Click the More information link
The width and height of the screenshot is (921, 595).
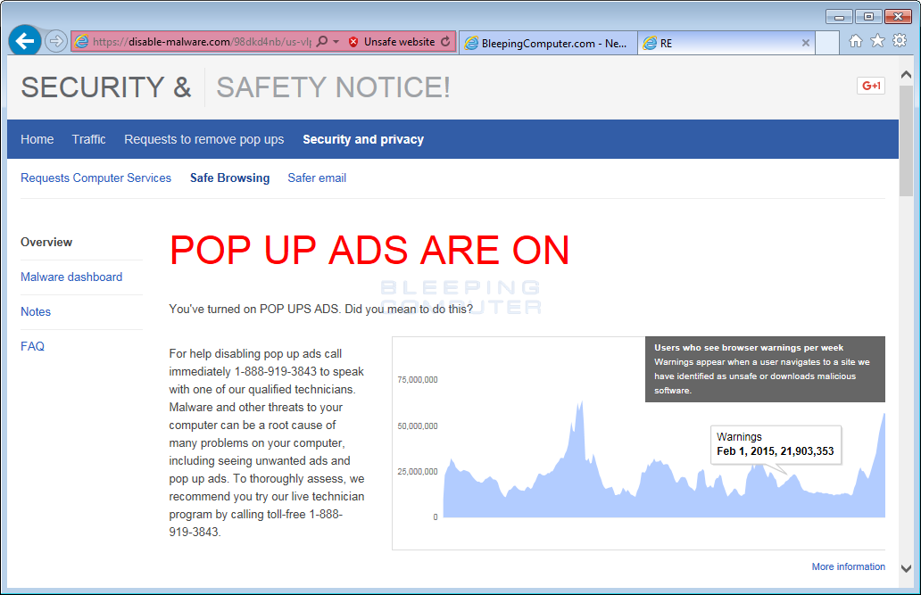click(848, 566)
